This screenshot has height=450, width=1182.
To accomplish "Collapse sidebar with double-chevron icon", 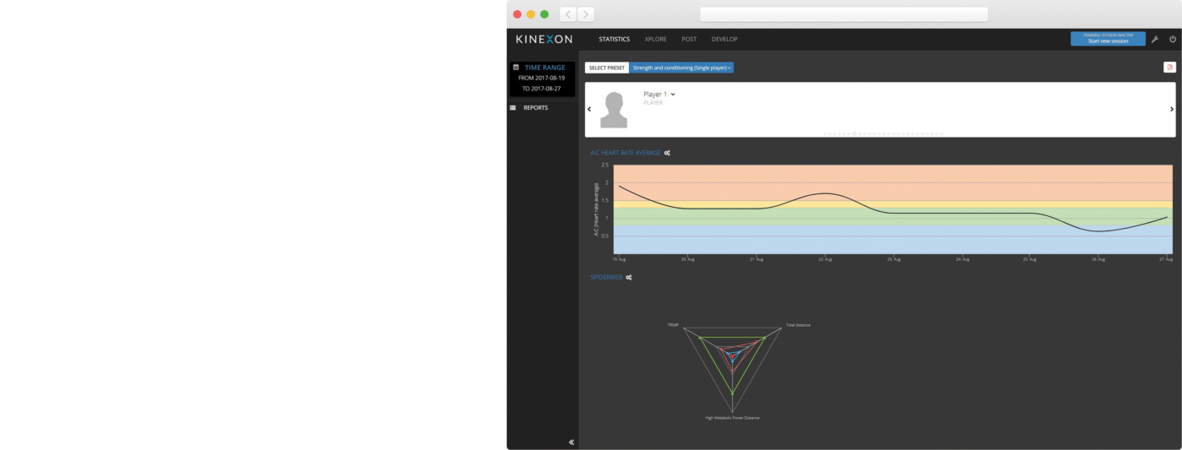I will 572,442.
